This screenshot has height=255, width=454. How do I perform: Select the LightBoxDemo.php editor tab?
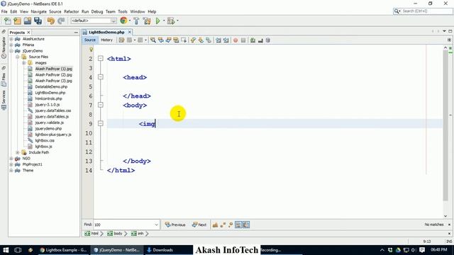[x=106, y=32]
